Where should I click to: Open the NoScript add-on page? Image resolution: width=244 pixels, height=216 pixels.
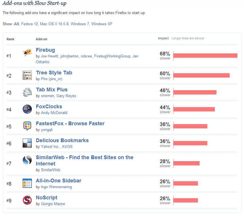(x=46, y=198)
